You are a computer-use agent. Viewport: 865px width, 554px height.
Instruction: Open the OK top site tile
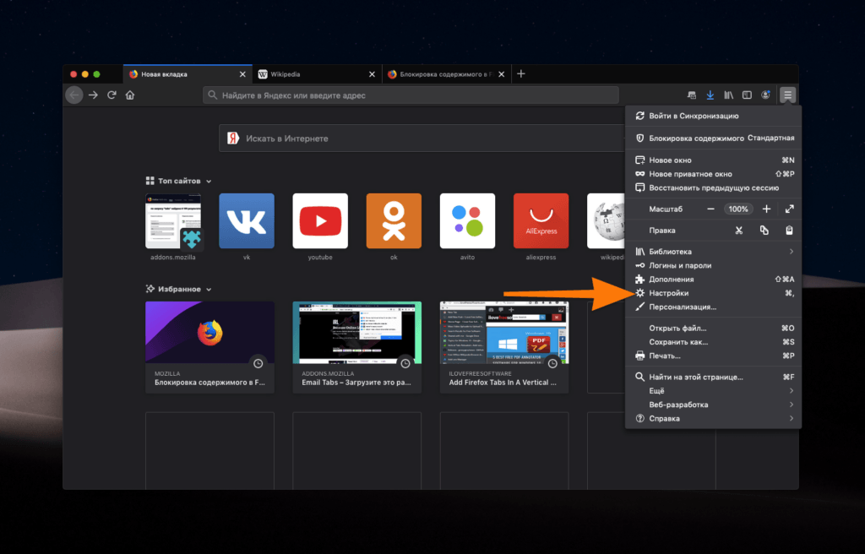394,220
